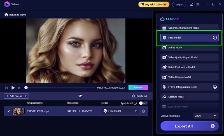Click the 540x360 resolution text

coord(72,111)
